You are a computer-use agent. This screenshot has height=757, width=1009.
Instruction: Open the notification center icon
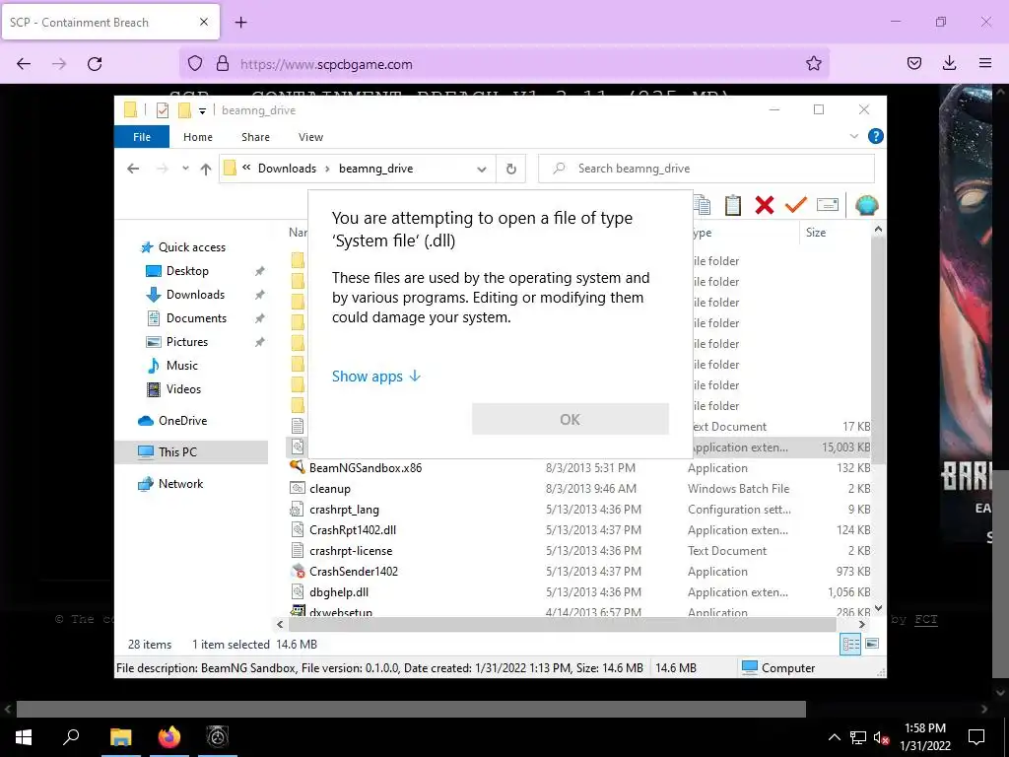[976, 737]
